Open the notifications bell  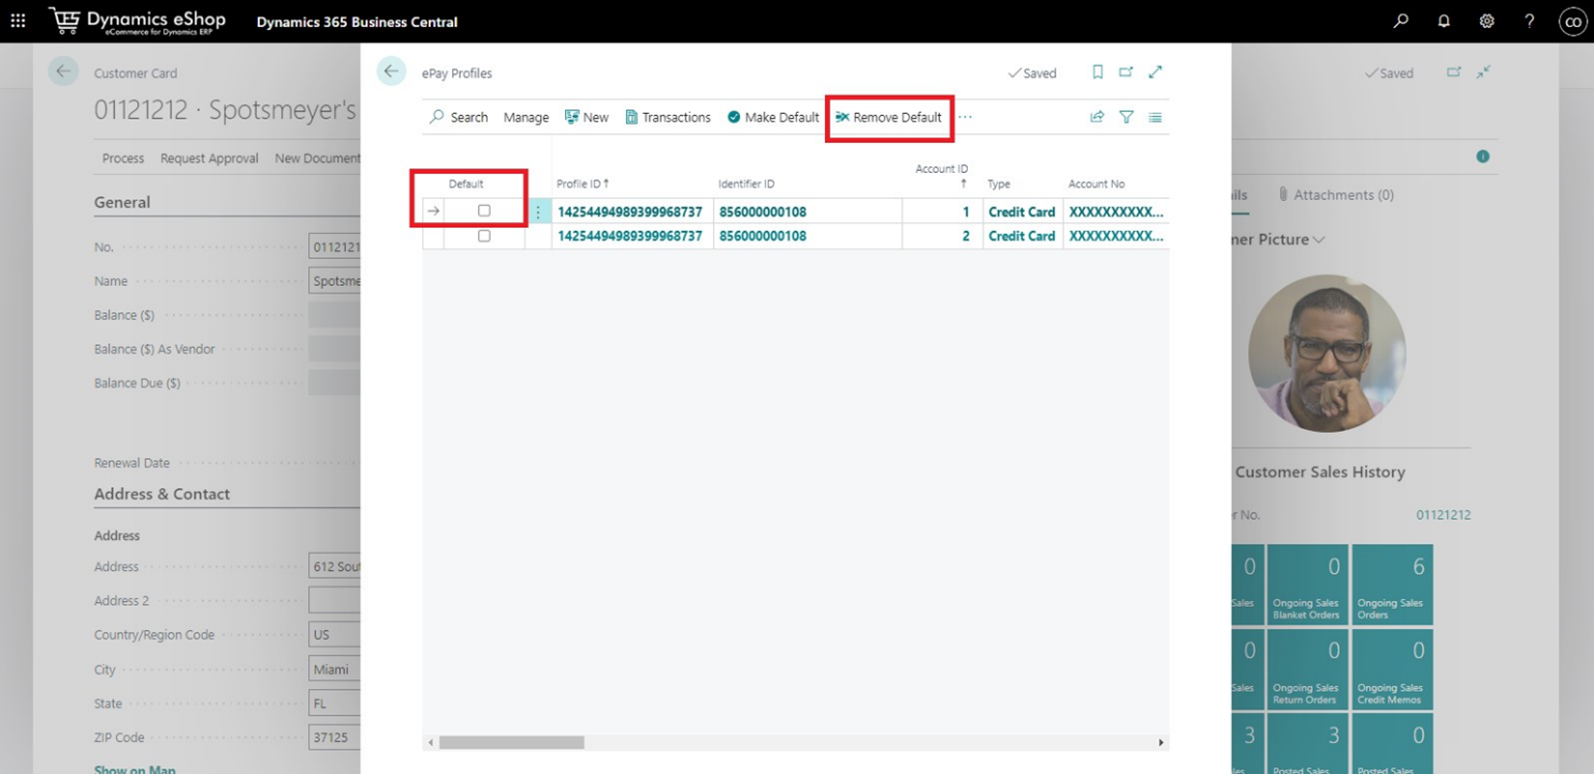pos(1443,20)
